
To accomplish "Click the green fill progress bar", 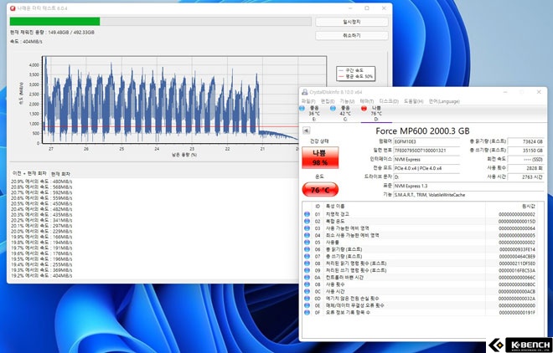I will coord(161,22).
